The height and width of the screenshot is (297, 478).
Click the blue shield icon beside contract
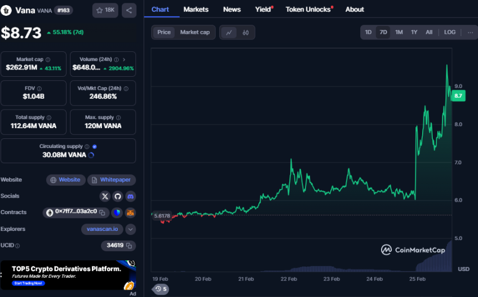pyautogui.click(x=117, y=213)
